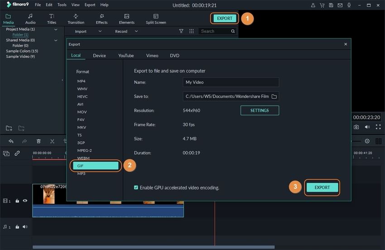Adjust preview volume speaker icon
Image resolution: width=385 pixels, height=250 pixels.
[367, 127]
